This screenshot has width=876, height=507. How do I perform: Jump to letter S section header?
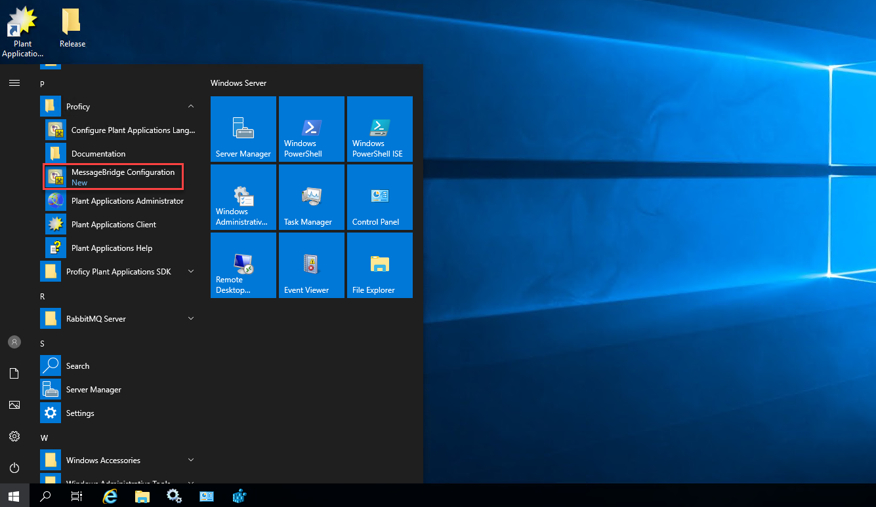pyautogui.click(x=42, y=343)
